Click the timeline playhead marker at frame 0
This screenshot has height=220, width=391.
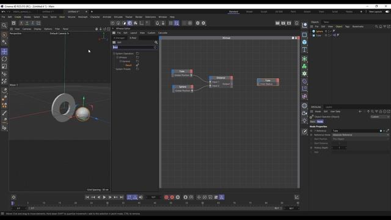[x=12, y=204]
